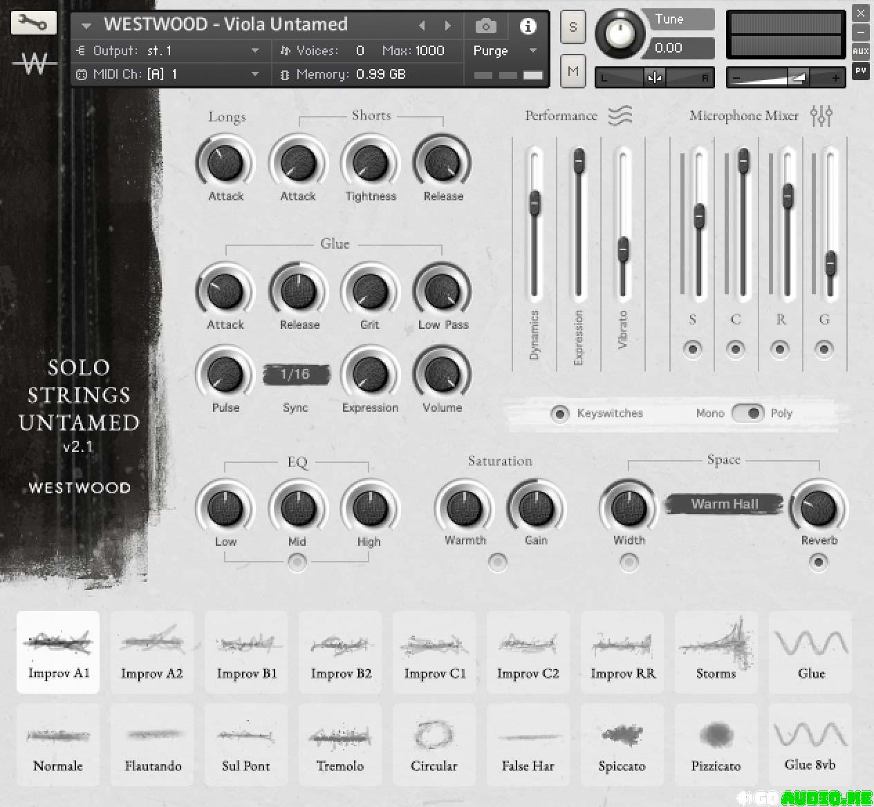Select Improv C1 articulation
Screen dimensions: 874x807
(434, 652)
